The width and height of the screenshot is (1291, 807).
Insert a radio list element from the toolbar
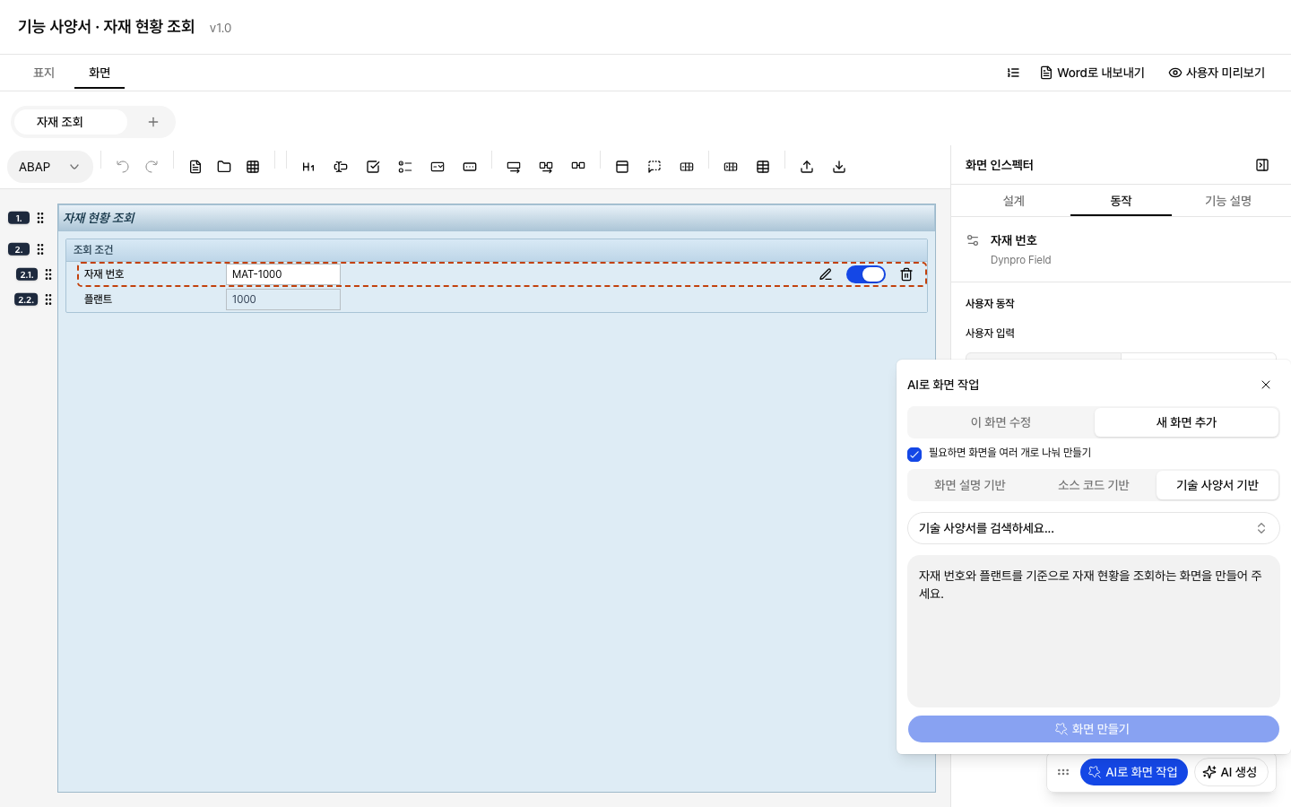[x=405, y=167]
